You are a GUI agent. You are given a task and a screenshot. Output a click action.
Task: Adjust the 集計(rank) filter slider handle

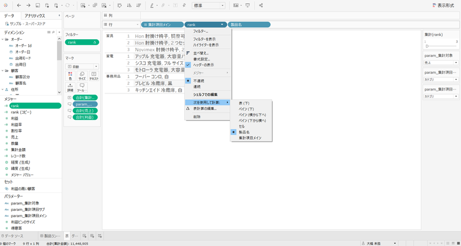click(x=427, y=46)
